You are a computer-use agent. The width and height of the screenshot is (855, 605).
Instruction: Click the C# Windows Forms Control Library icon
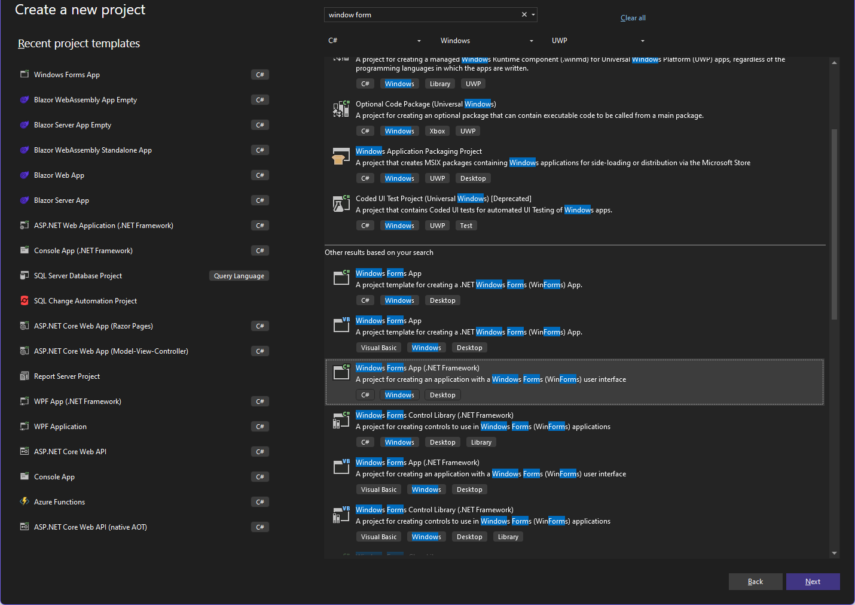(341, 420)
